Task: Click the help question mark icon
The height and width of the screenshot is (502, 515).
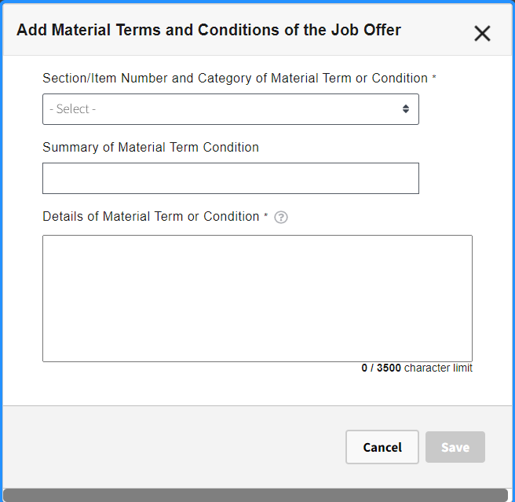Action: 281,218
